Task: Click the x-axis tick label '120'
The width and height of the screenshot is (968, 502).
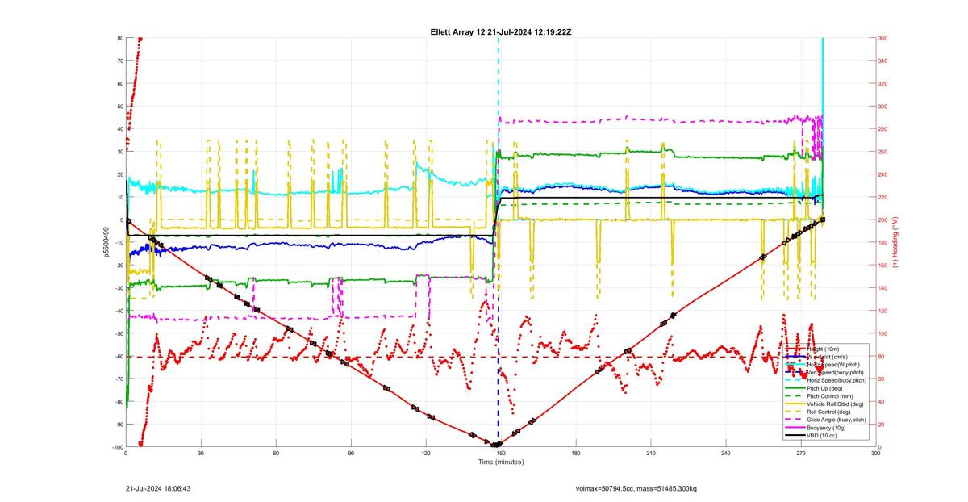Action: pos(426,454)
